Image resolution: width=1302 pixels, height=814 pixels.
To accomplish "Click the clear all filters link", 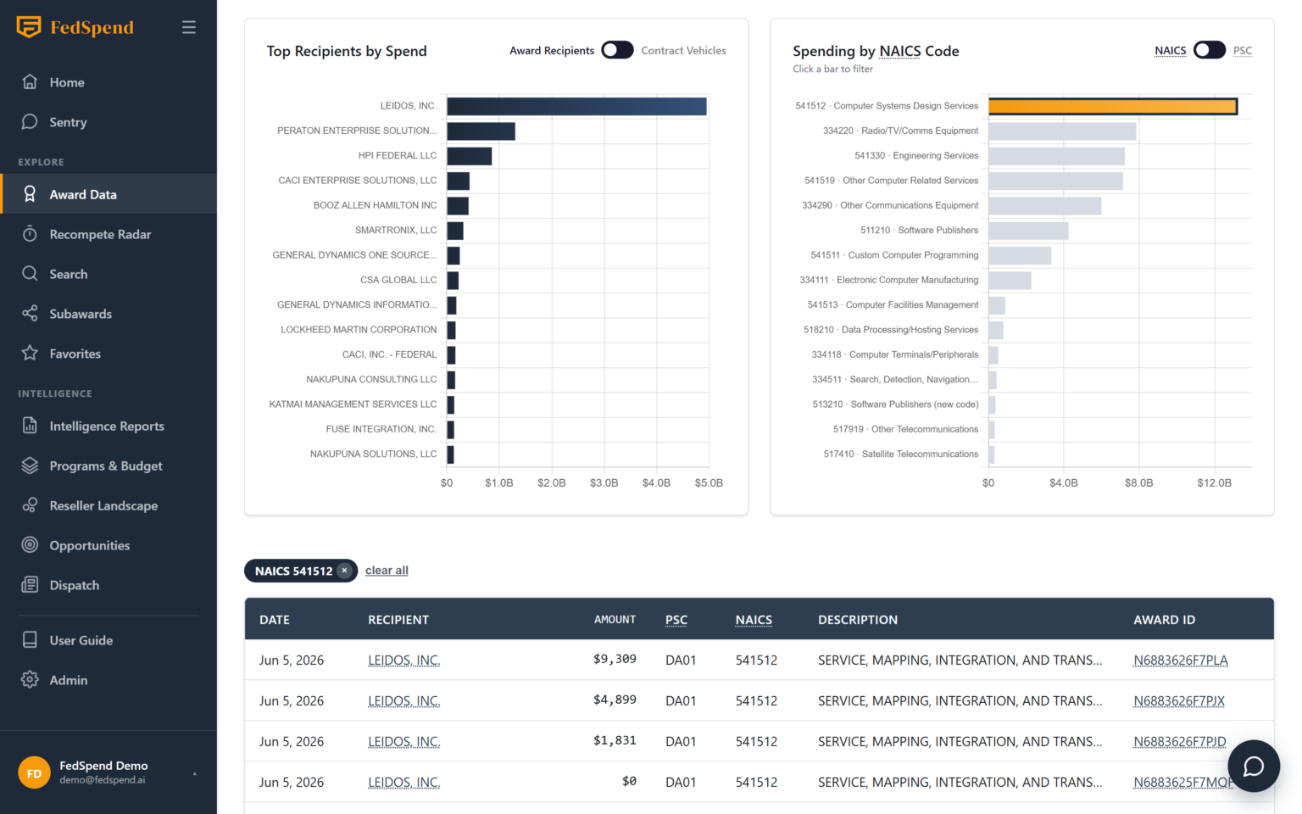I will tap(387, 571).
